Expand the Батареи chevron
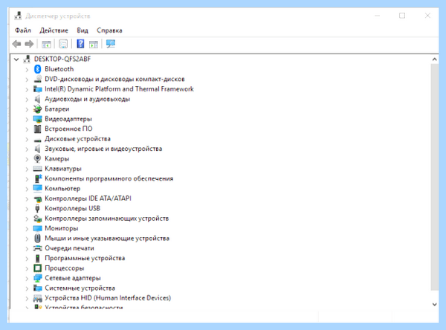Viewport: 446px width, 330px height. [x=27, y=109]
